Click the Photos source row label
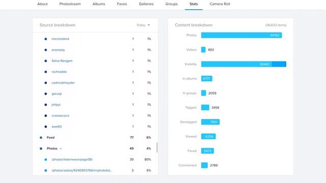Screen dimensions: 326x183 tap(52, 148)
